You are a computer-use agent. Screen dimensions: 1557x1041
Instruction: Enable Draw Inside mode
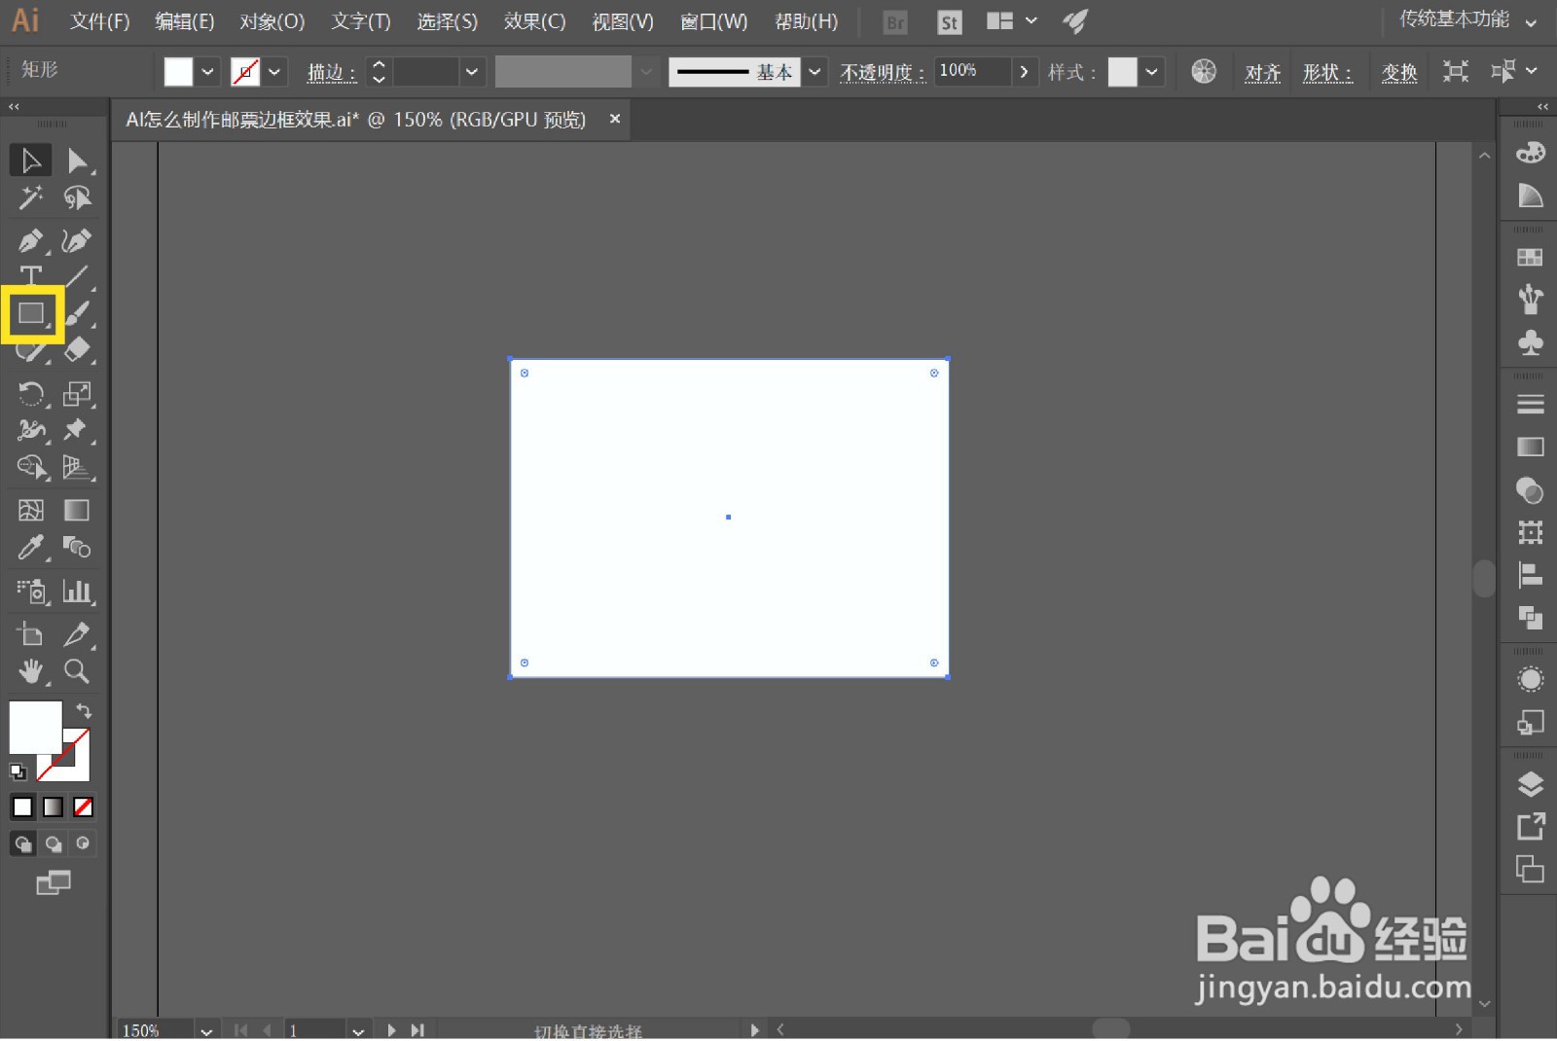pos(84,844)
